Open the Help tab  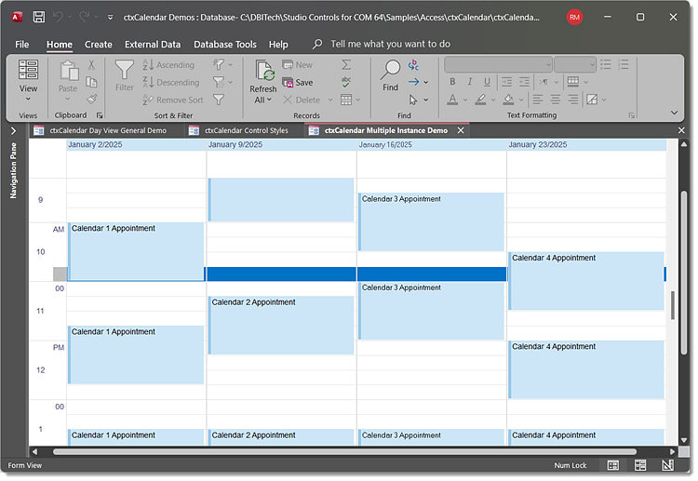(x=278, y=45)
